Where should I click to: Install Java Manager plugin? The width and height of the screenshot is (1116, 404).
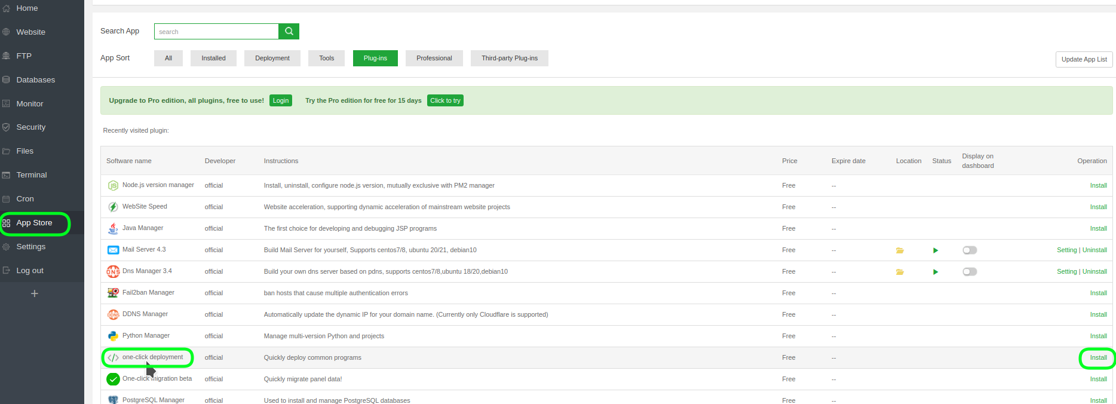tap(1098, 228)
